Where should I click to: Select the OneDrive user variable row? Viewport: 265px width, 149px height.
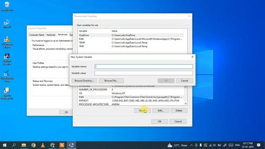[x=131, y=35]
